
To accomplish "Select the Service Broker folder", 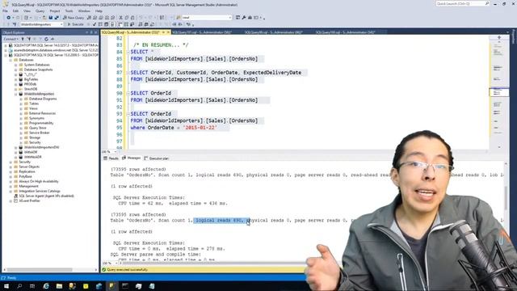I will [40, 133].
